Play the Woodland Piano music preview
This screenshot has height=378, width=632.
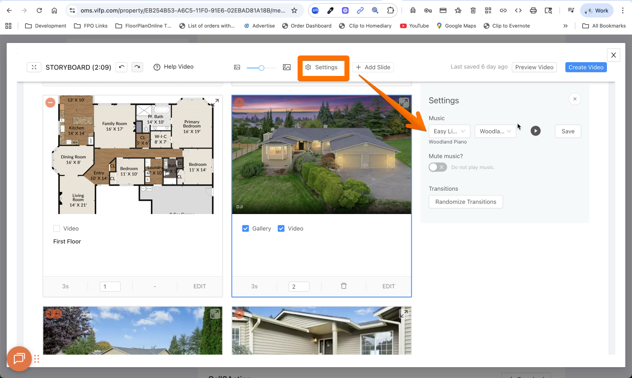(x=535, y=131)
